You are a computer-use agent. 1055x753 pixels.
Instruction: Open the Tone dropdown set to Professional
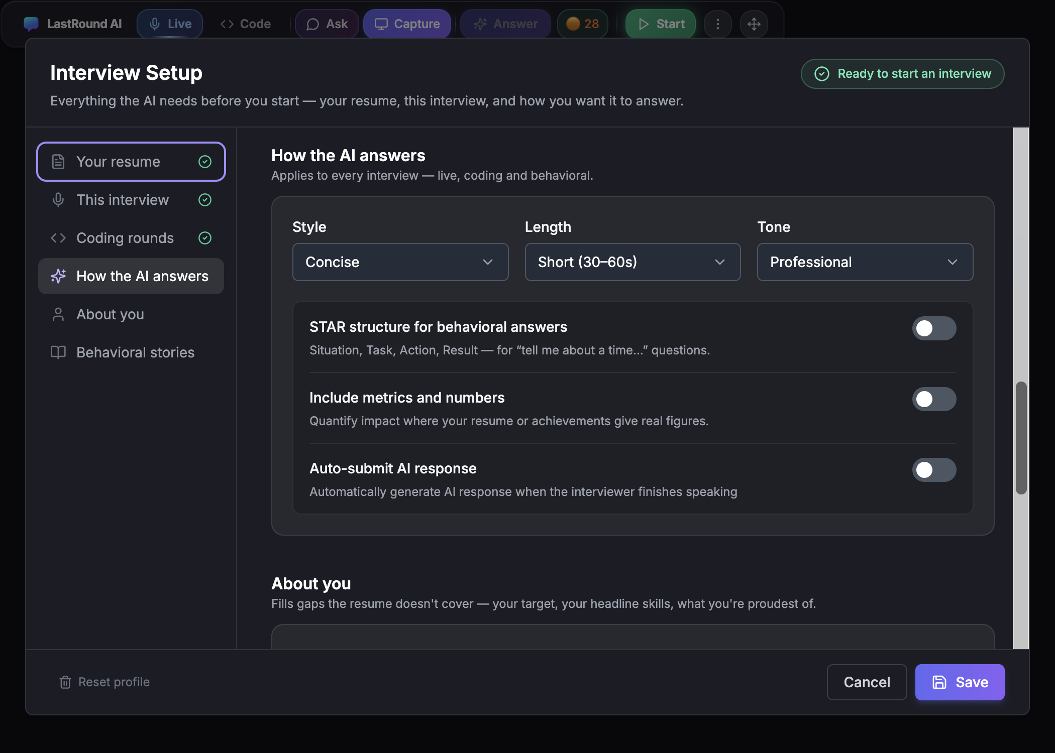click(x=865, y=262)
